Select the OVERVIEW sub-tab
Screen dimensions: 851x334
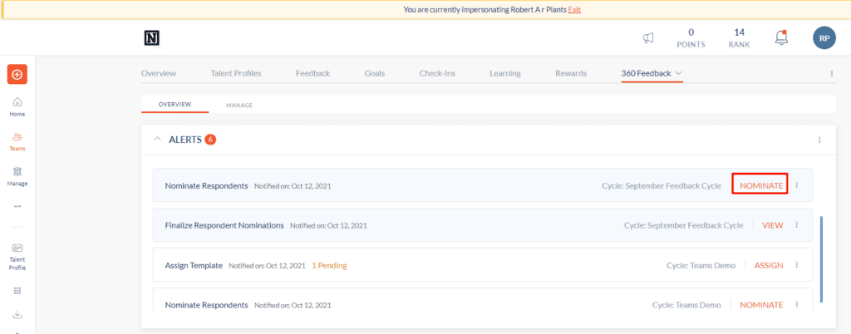pyautogui.click(x=175, y=104)
